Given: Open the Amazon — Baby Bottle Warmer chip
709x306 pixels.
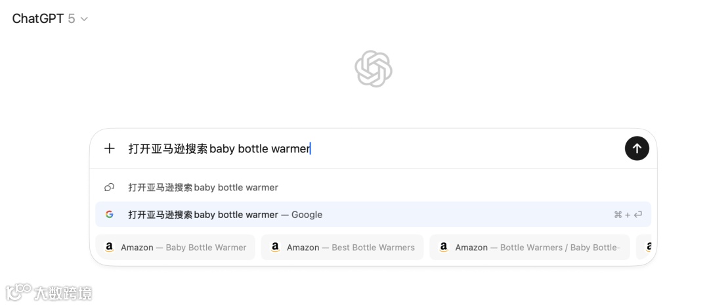Looking at the screenshot, I should coord(175,248).
